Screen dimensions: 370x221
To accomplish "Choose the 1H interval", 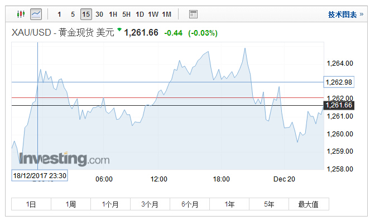I will [x=113, y=14].
